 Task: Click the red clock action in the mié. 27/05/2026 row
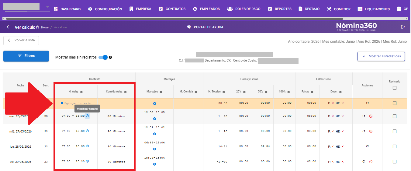(x=371, y=131)
